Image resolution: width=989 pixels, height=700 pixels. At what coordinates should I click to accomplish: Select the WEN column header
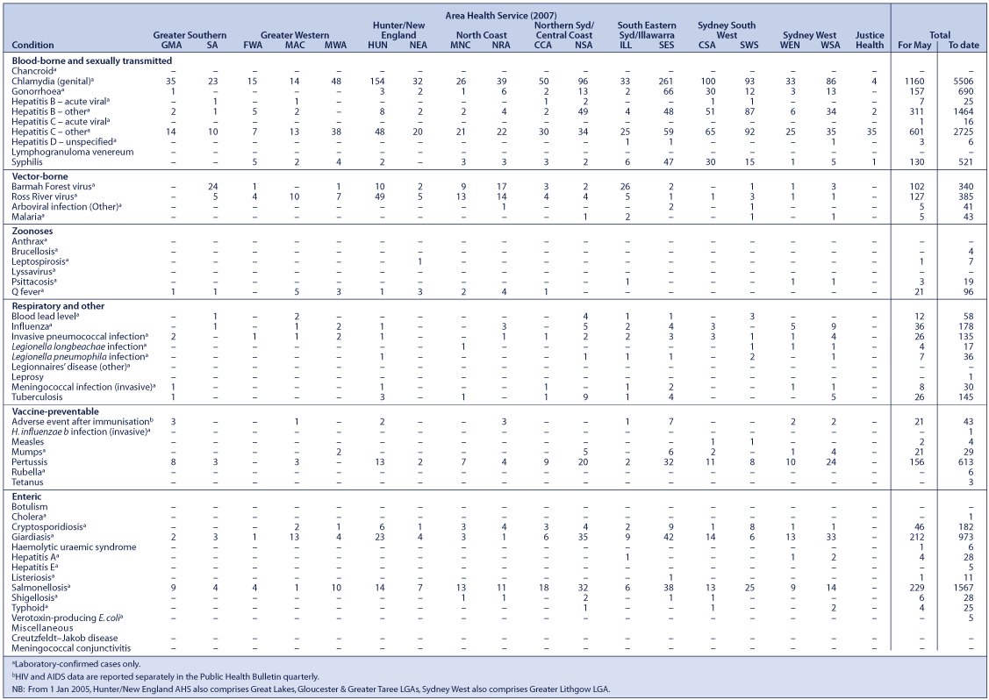pyautogui.click(x=791, y=46)
